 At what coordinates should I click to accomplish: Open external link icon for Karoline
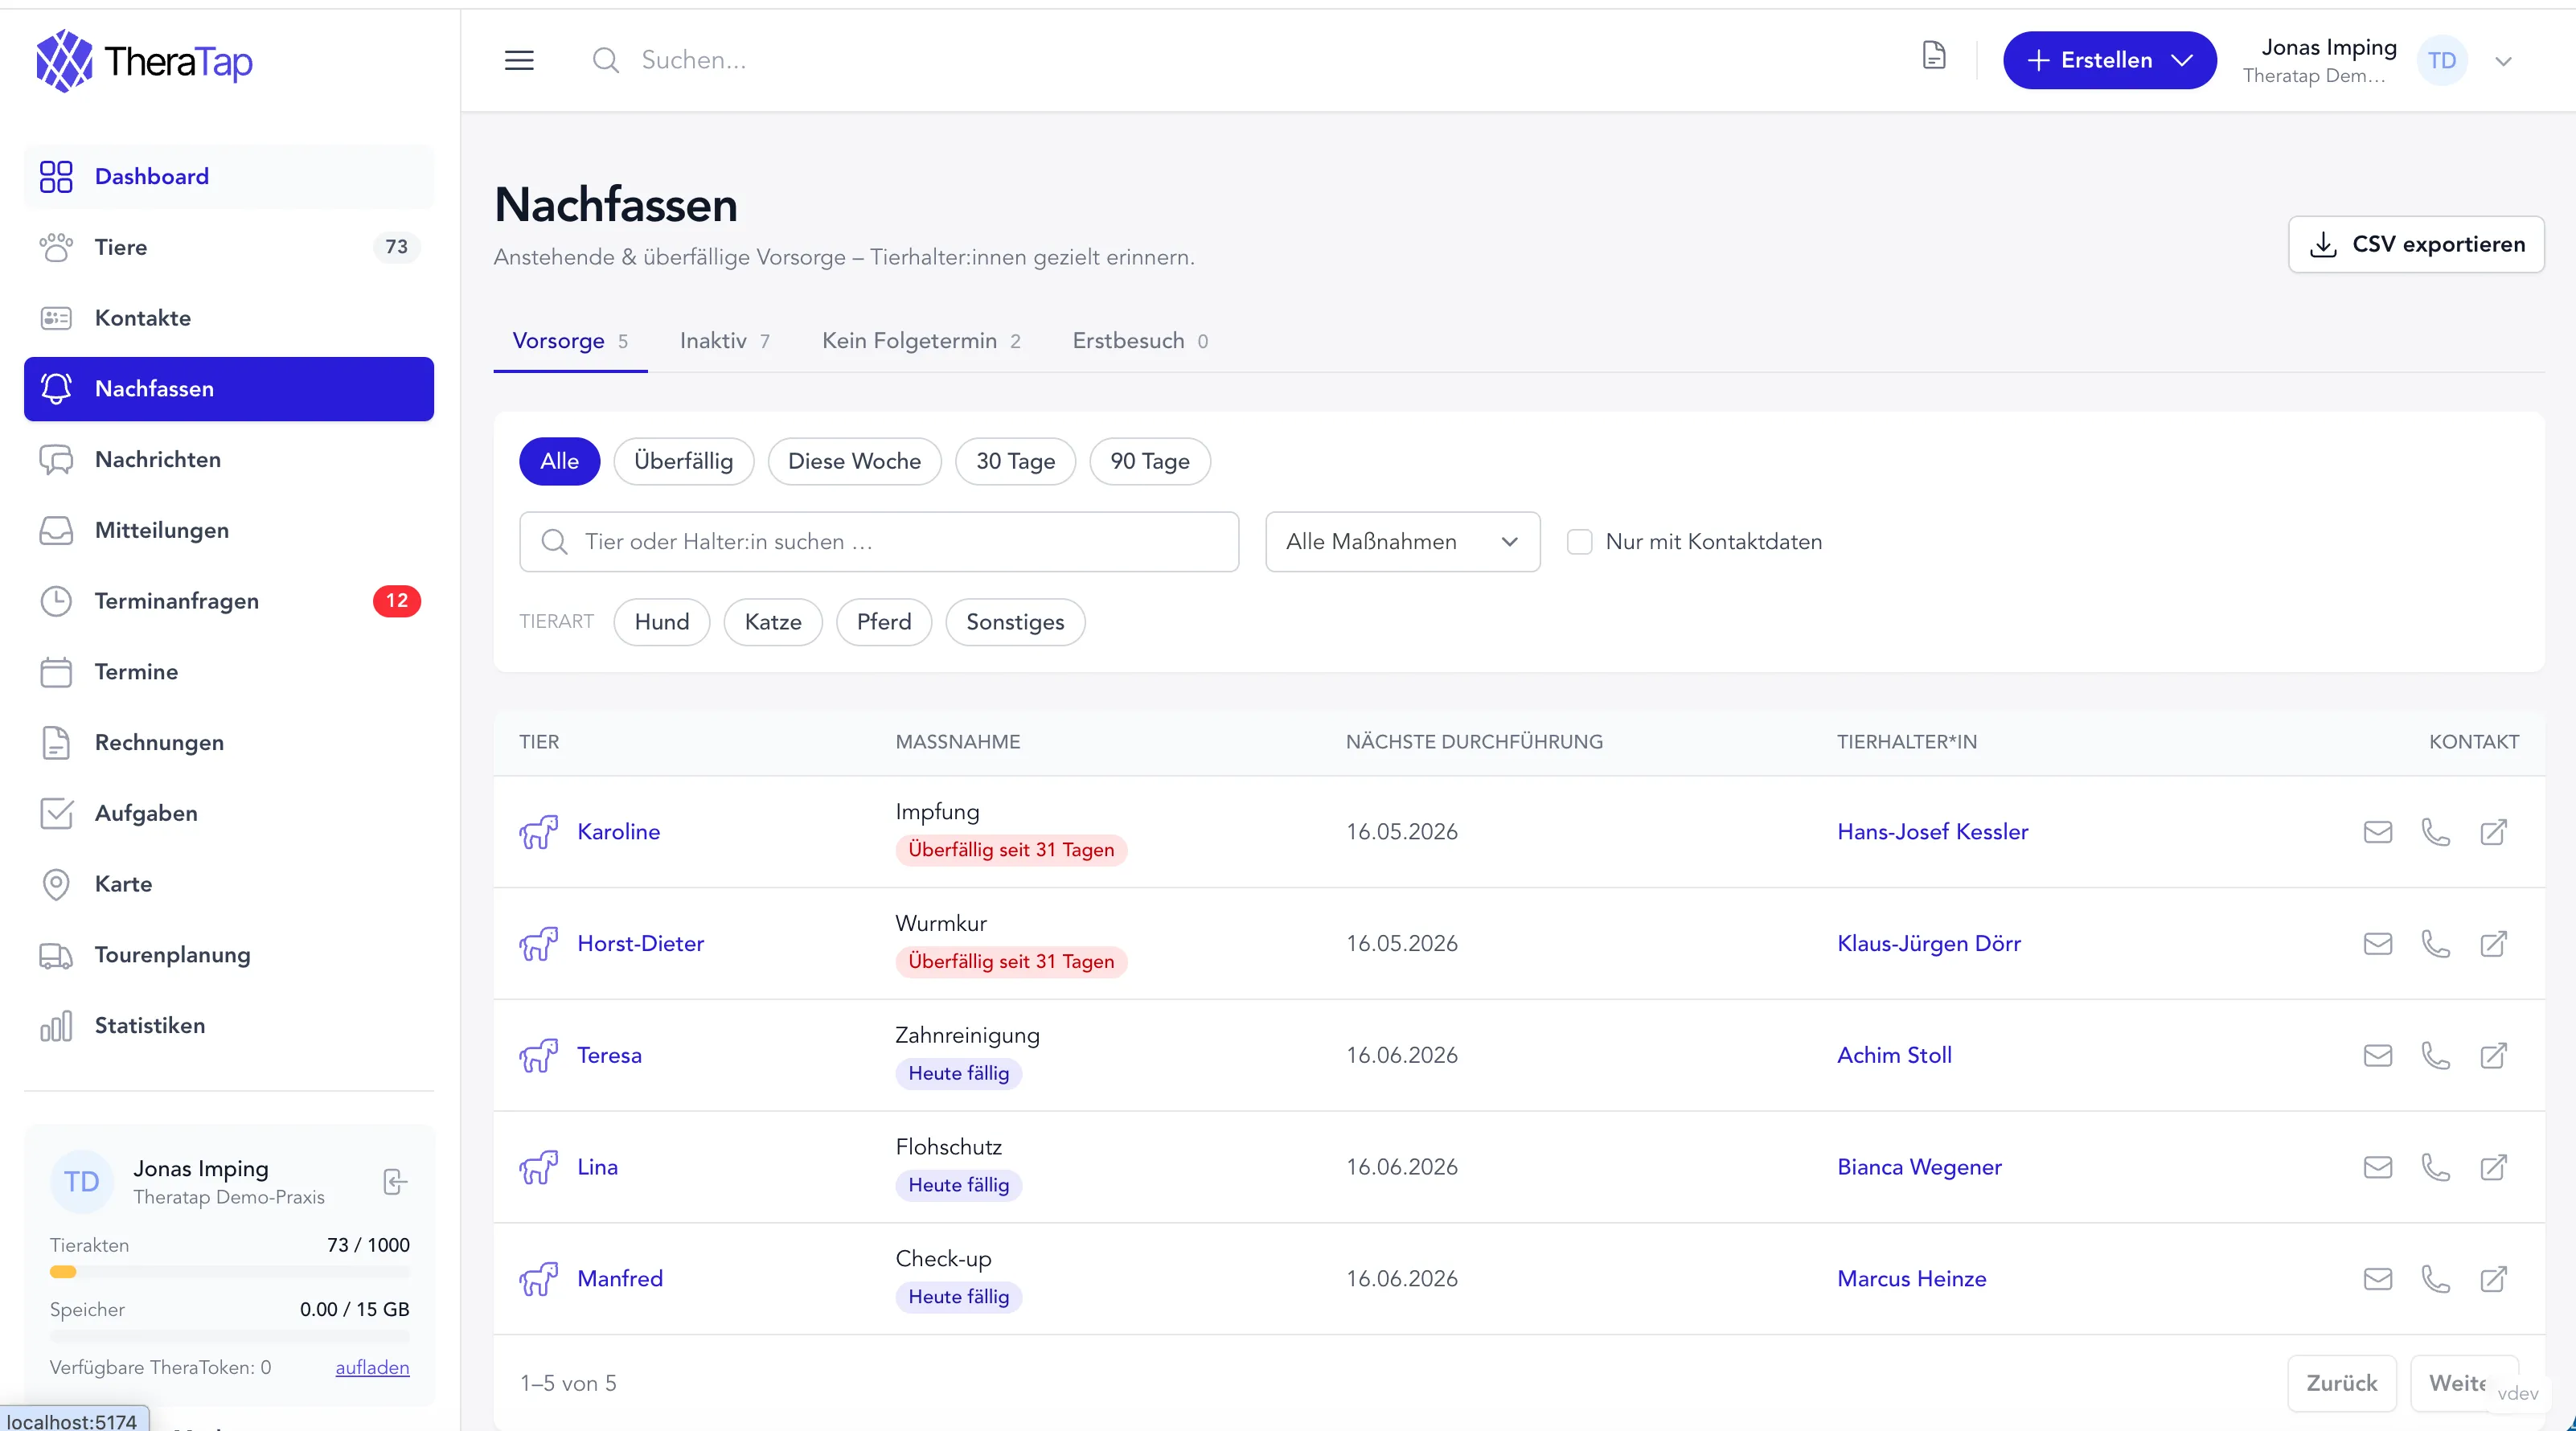[x=2494, y=832]
